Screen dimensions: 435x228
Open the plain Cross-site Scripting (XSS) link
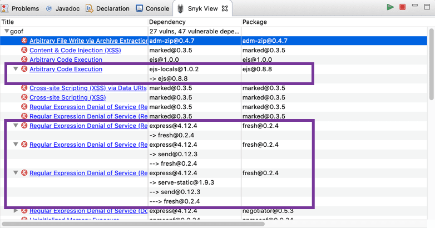68,97
